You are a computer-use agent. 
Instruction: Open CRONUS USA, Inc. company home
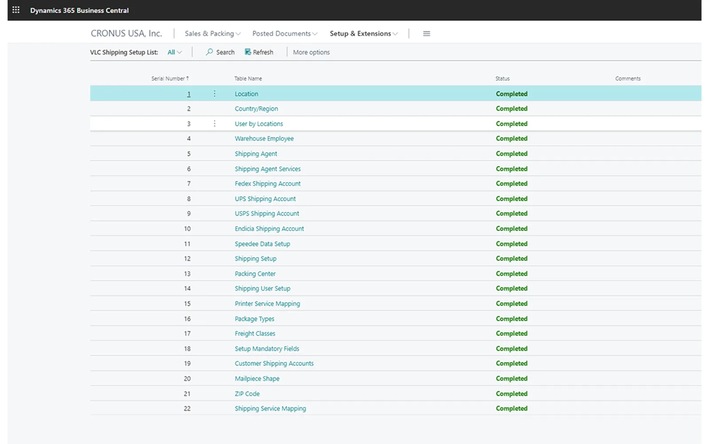click(126, 33)
